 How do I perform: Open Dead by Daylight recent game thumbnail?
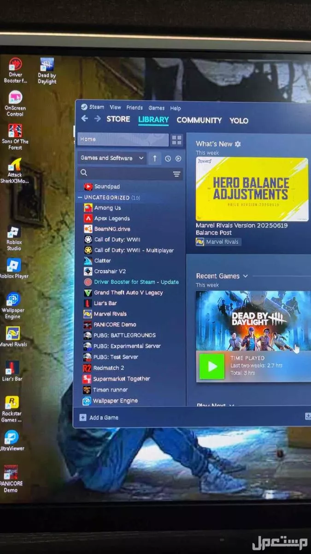pos(253,320)
